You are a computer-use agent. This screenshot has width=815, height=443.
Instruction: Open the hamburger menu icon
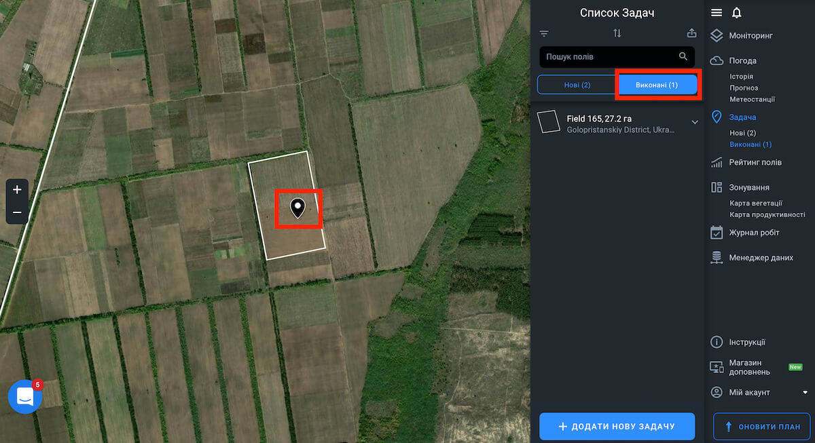tap(717, 13)
